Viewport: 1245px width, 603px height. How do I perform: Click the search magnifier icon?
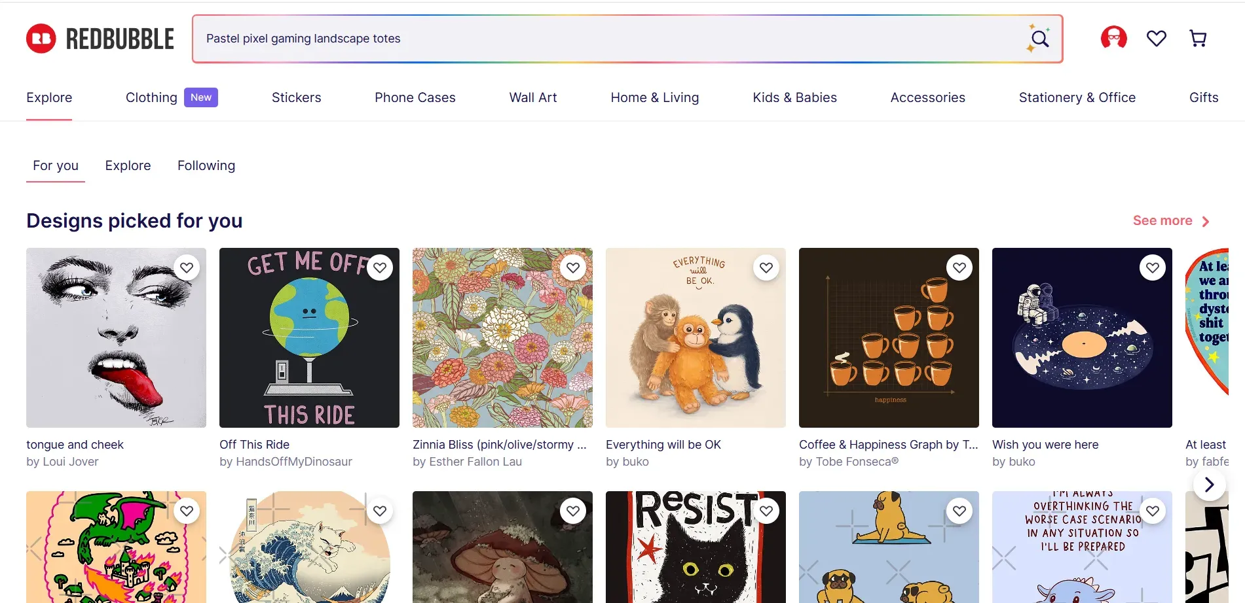click(1039, 39)
